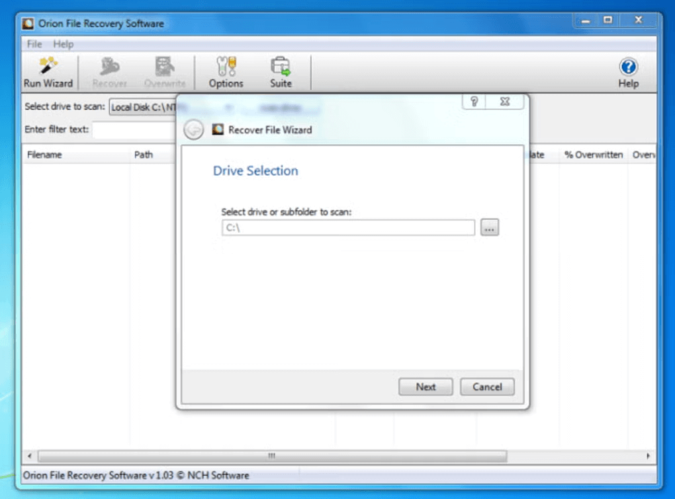Viewport: 675px width, 499px height.
Task: Close the Recover File Wizard dialog
Action: (x=505, y=101)
